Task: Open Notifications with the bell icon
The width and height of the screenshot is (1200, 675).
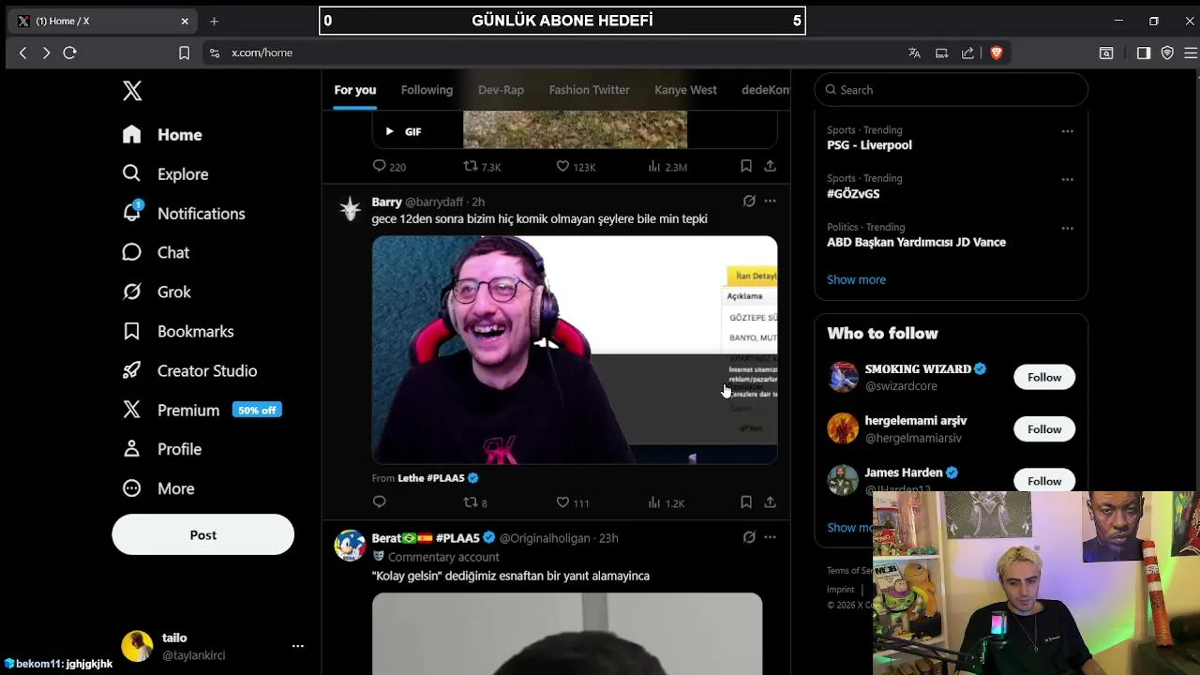Action: coord(184,214)
